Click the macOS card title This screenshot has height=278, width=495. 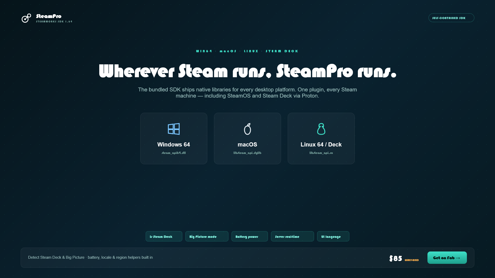click(x=247, y=145)
